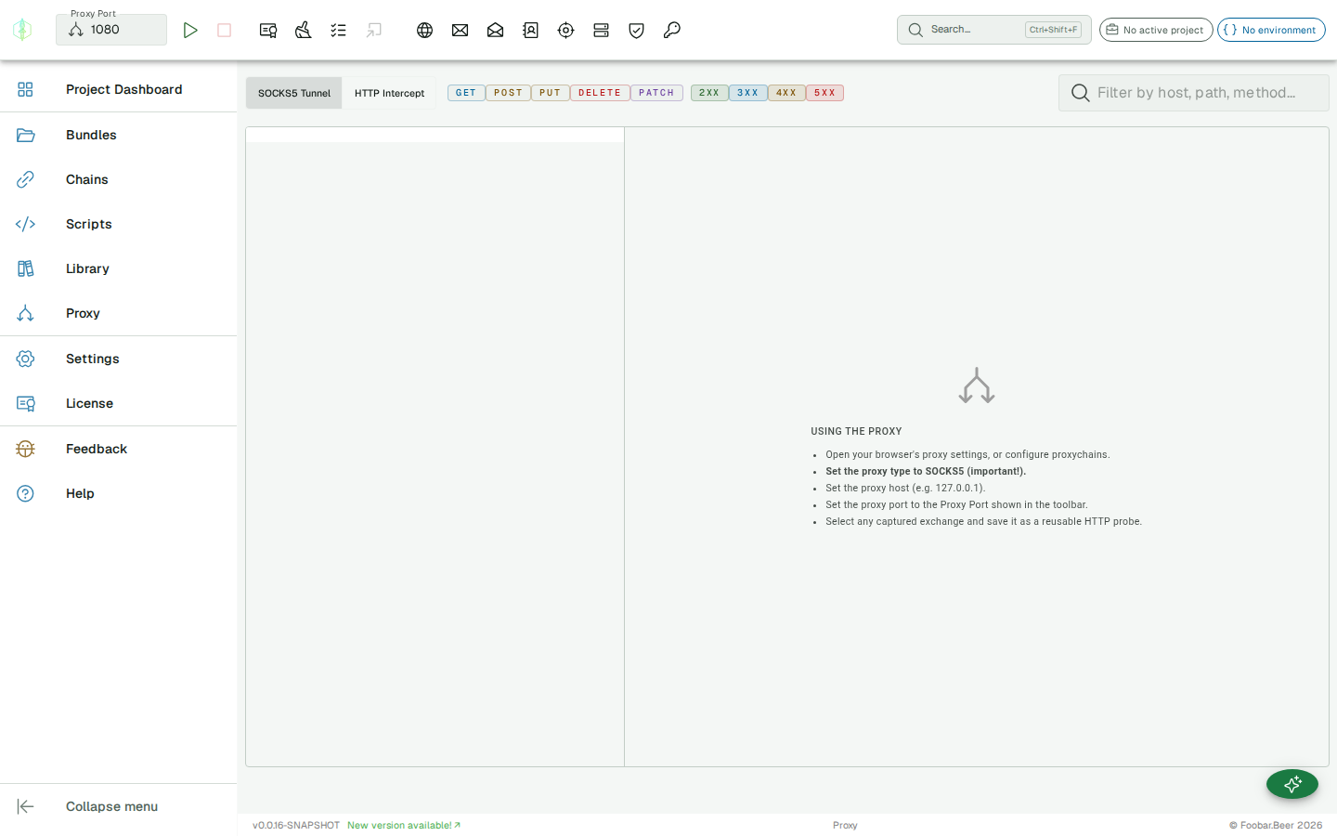Toggle the 2XX status filter

tap(709, 93)
